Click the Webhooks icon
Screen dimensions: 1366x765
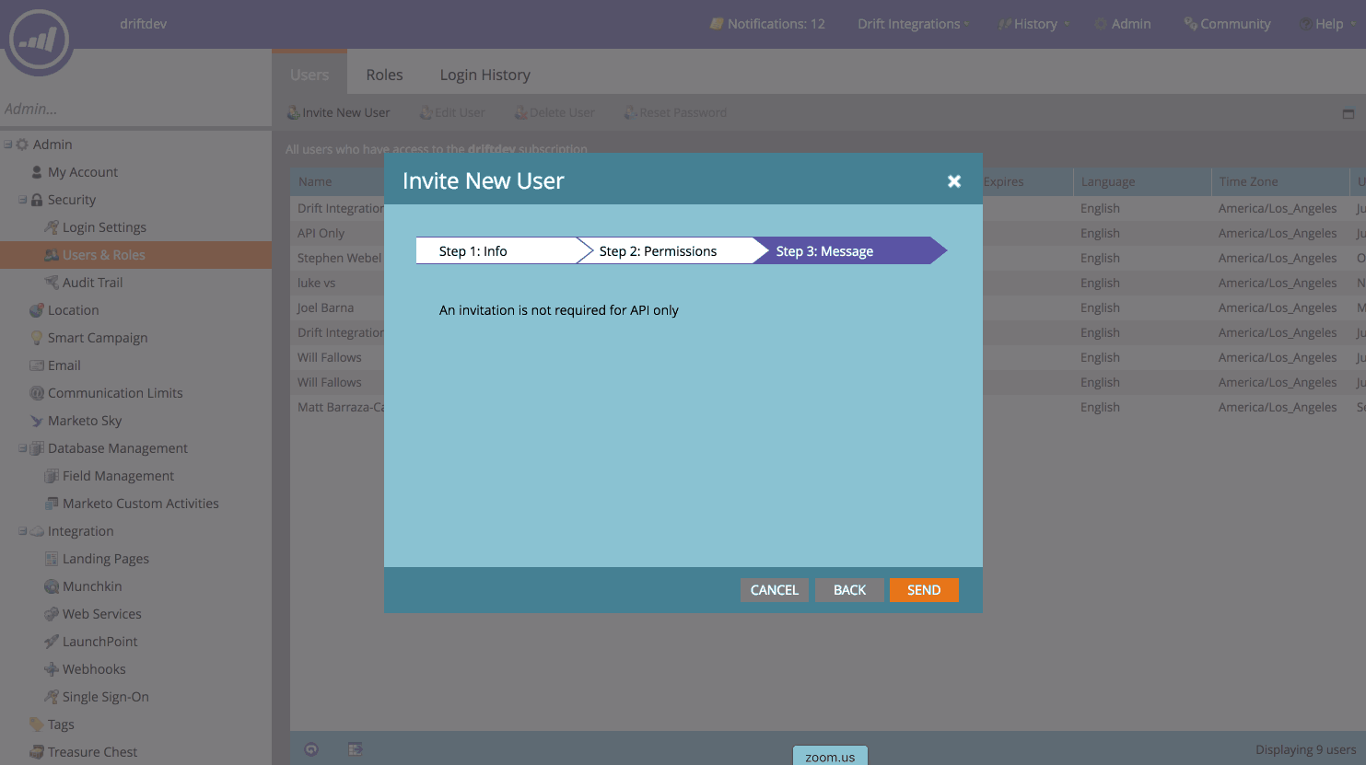point(52,669)
